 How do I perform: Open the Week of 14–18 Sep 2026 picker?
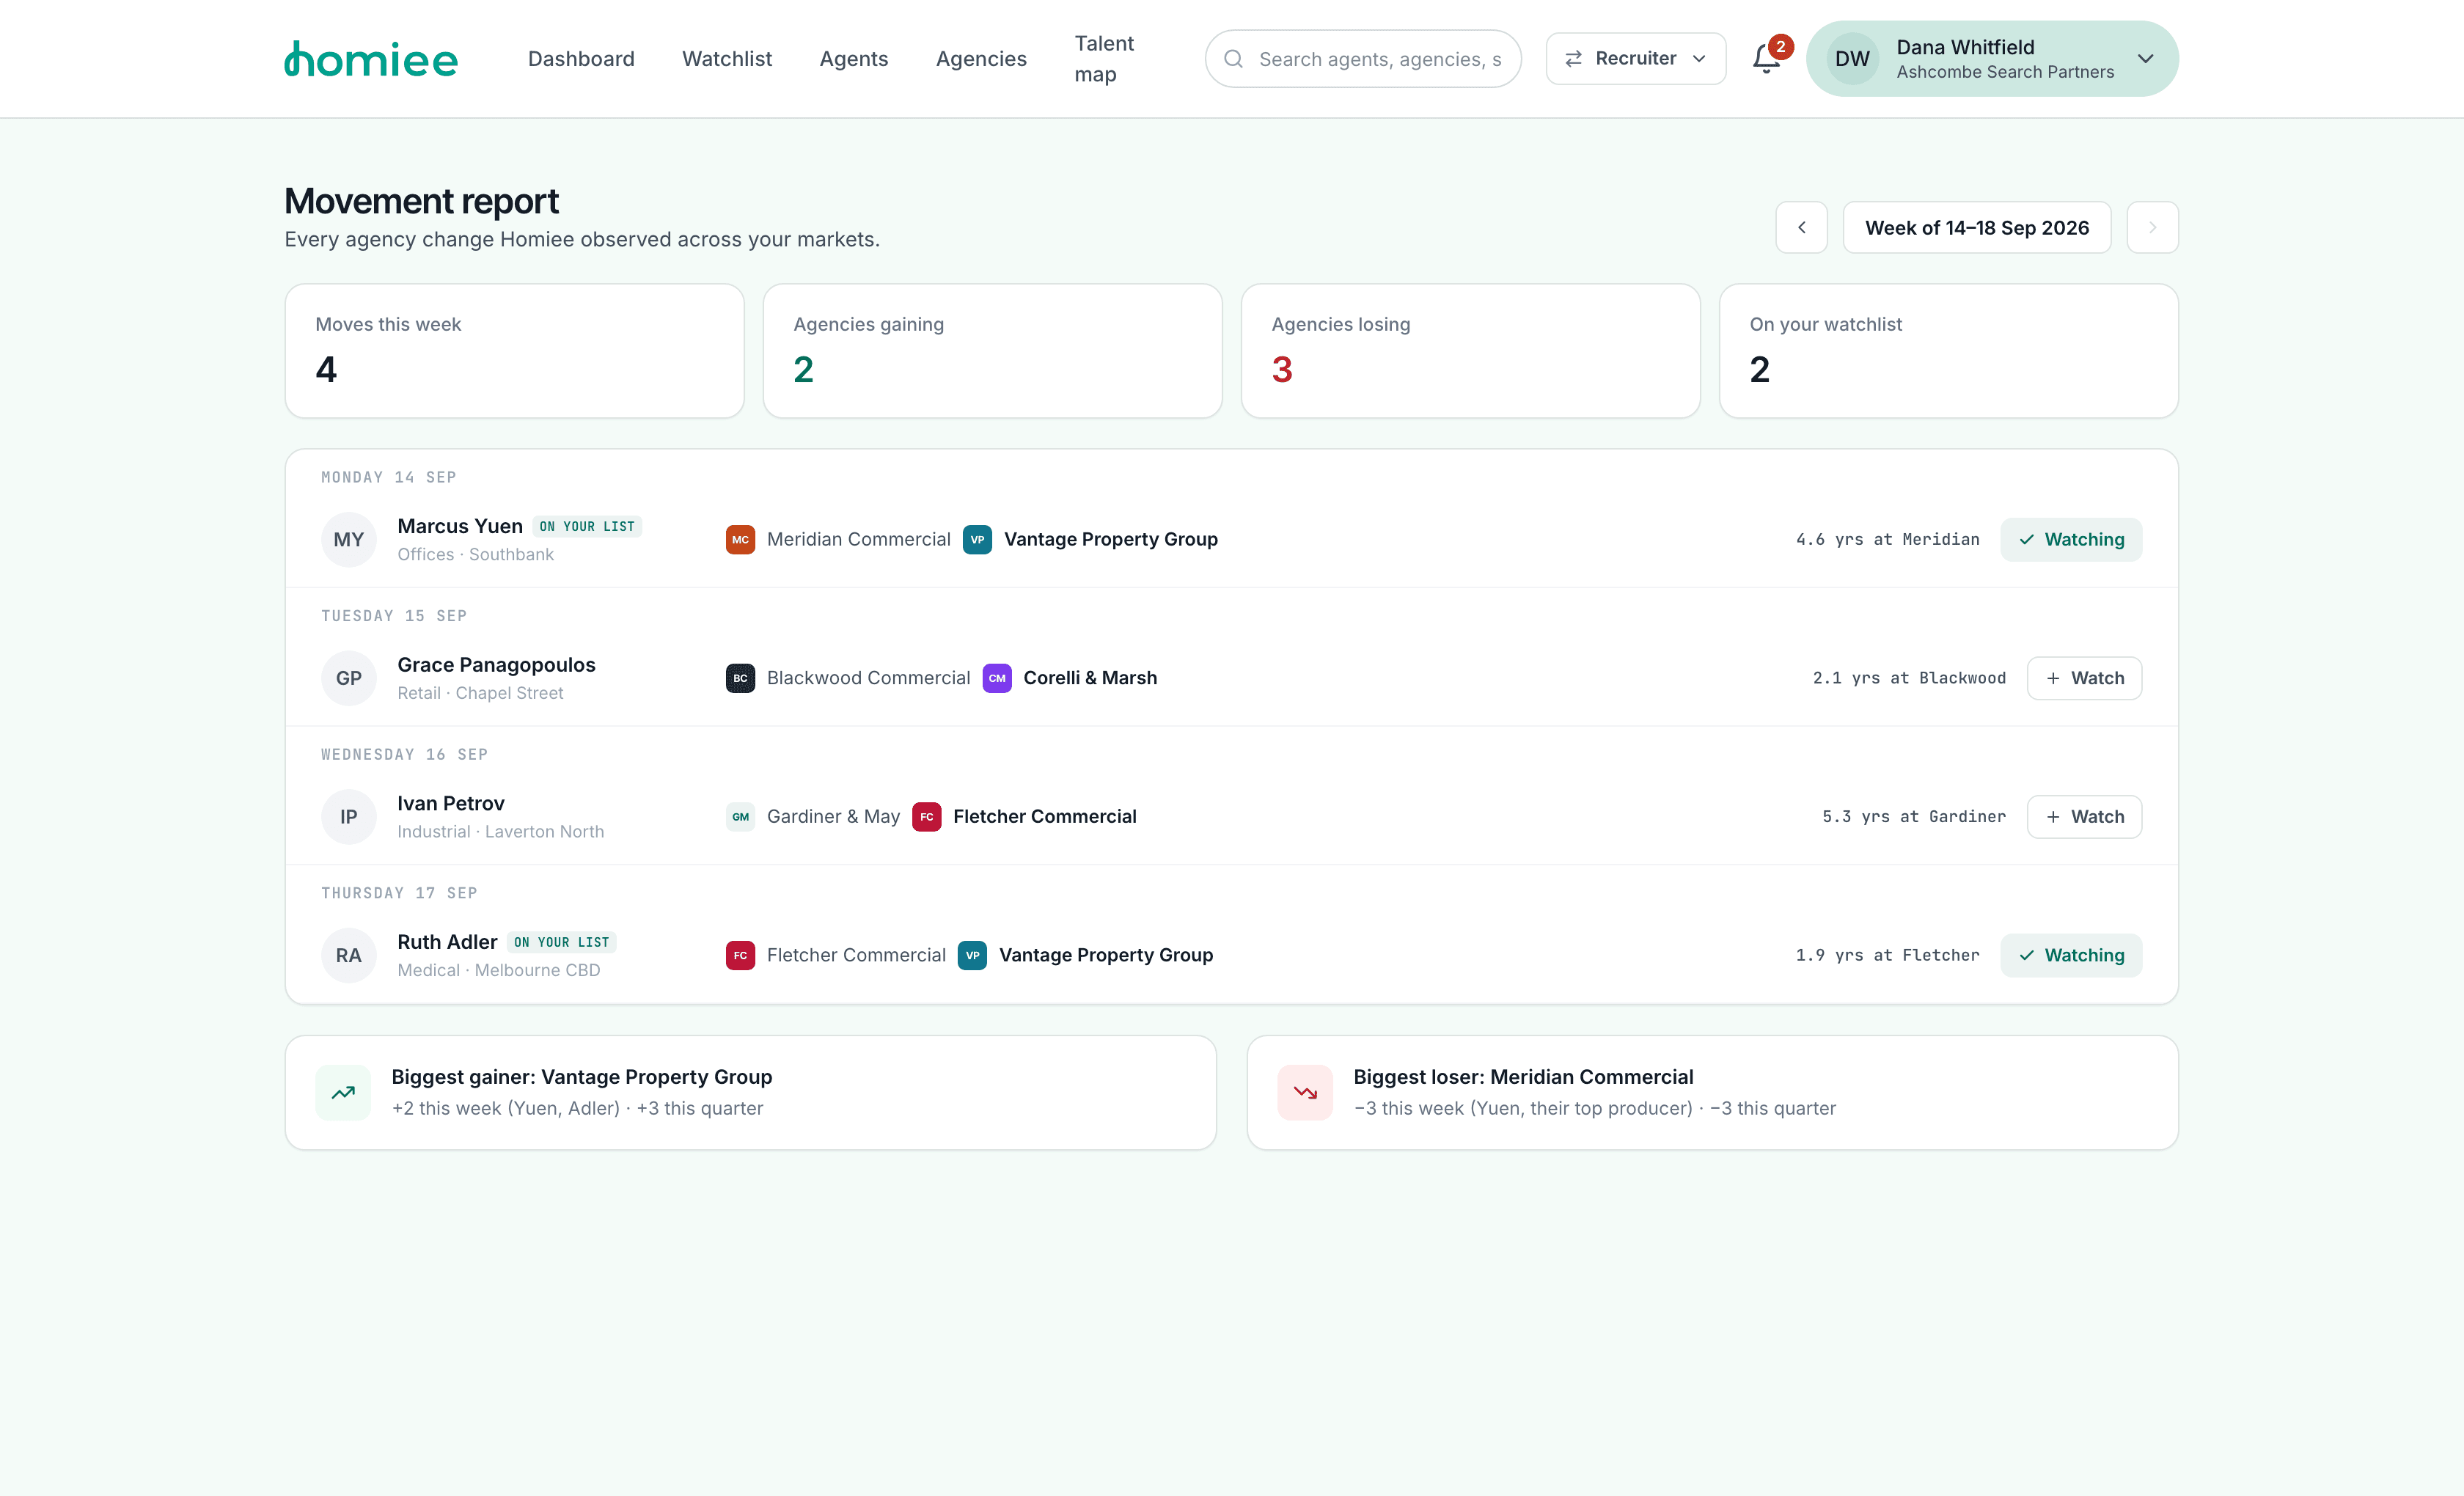click(x=1977, y=228)
